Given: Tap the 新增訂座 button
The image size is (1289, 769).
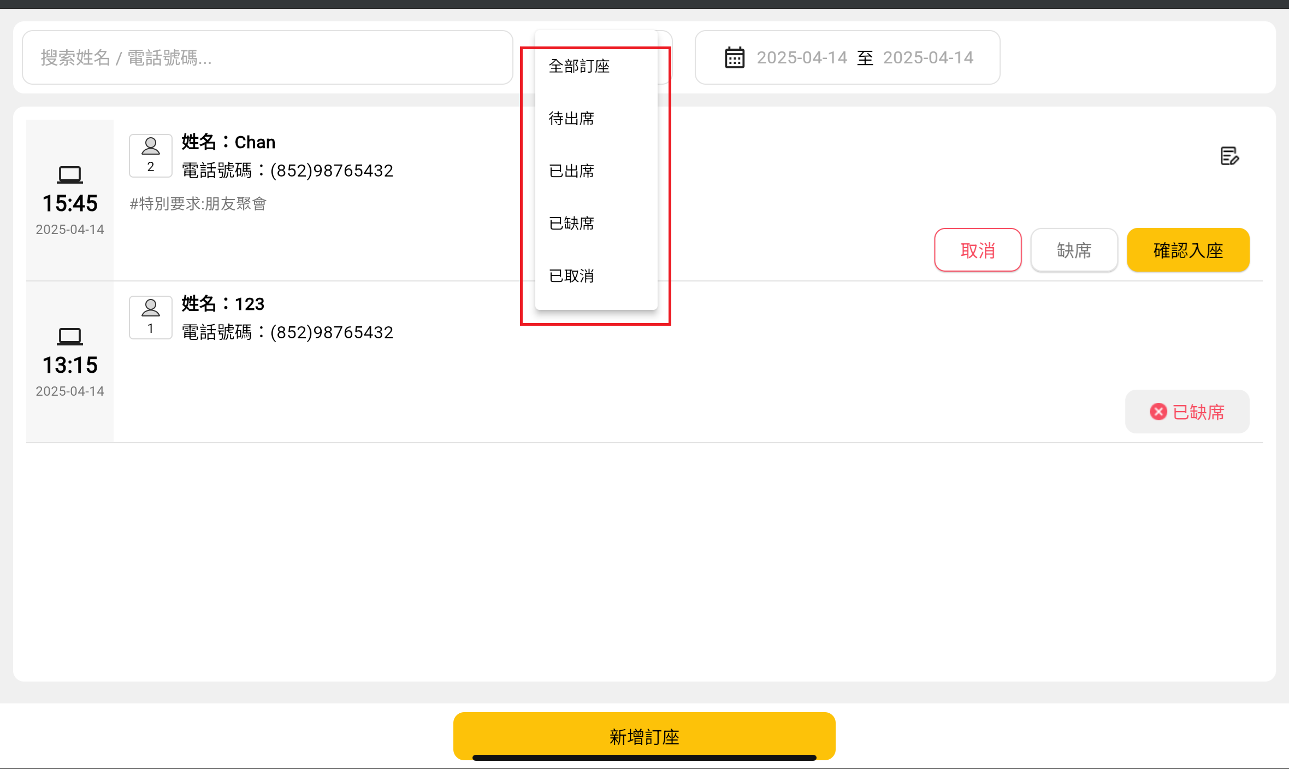Looking at the screenshot, I should [644, 736].
